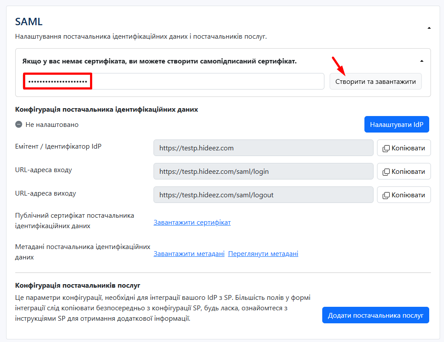Click the login URL address field
The image size is (444, 342).
(263, 171)
